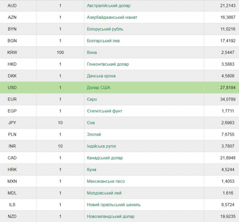Click the BYN rate value 11,0216
Viewport: 239px width, 222px height.
point(228,29)
